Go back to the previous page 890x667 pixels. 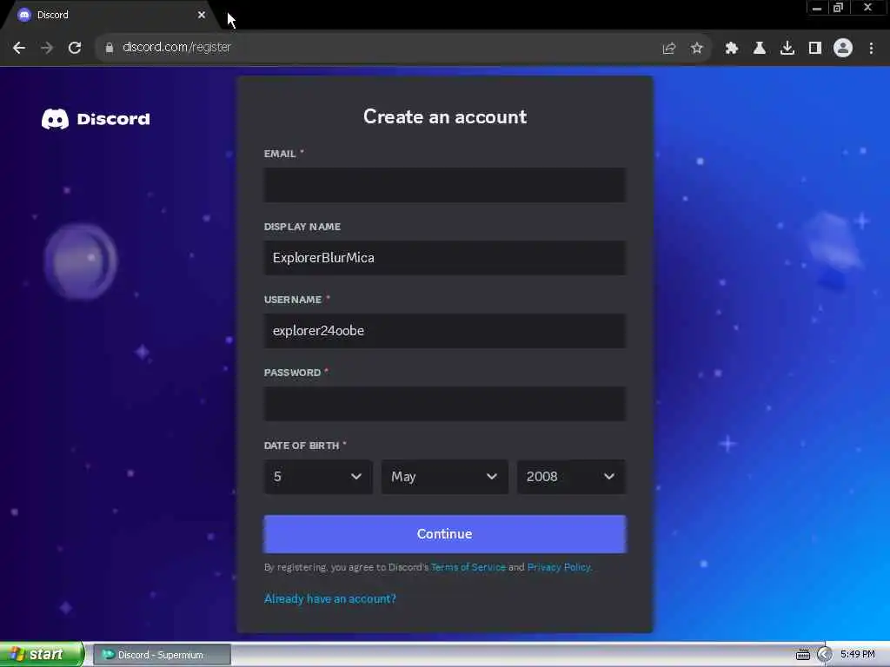coord(19,48)
